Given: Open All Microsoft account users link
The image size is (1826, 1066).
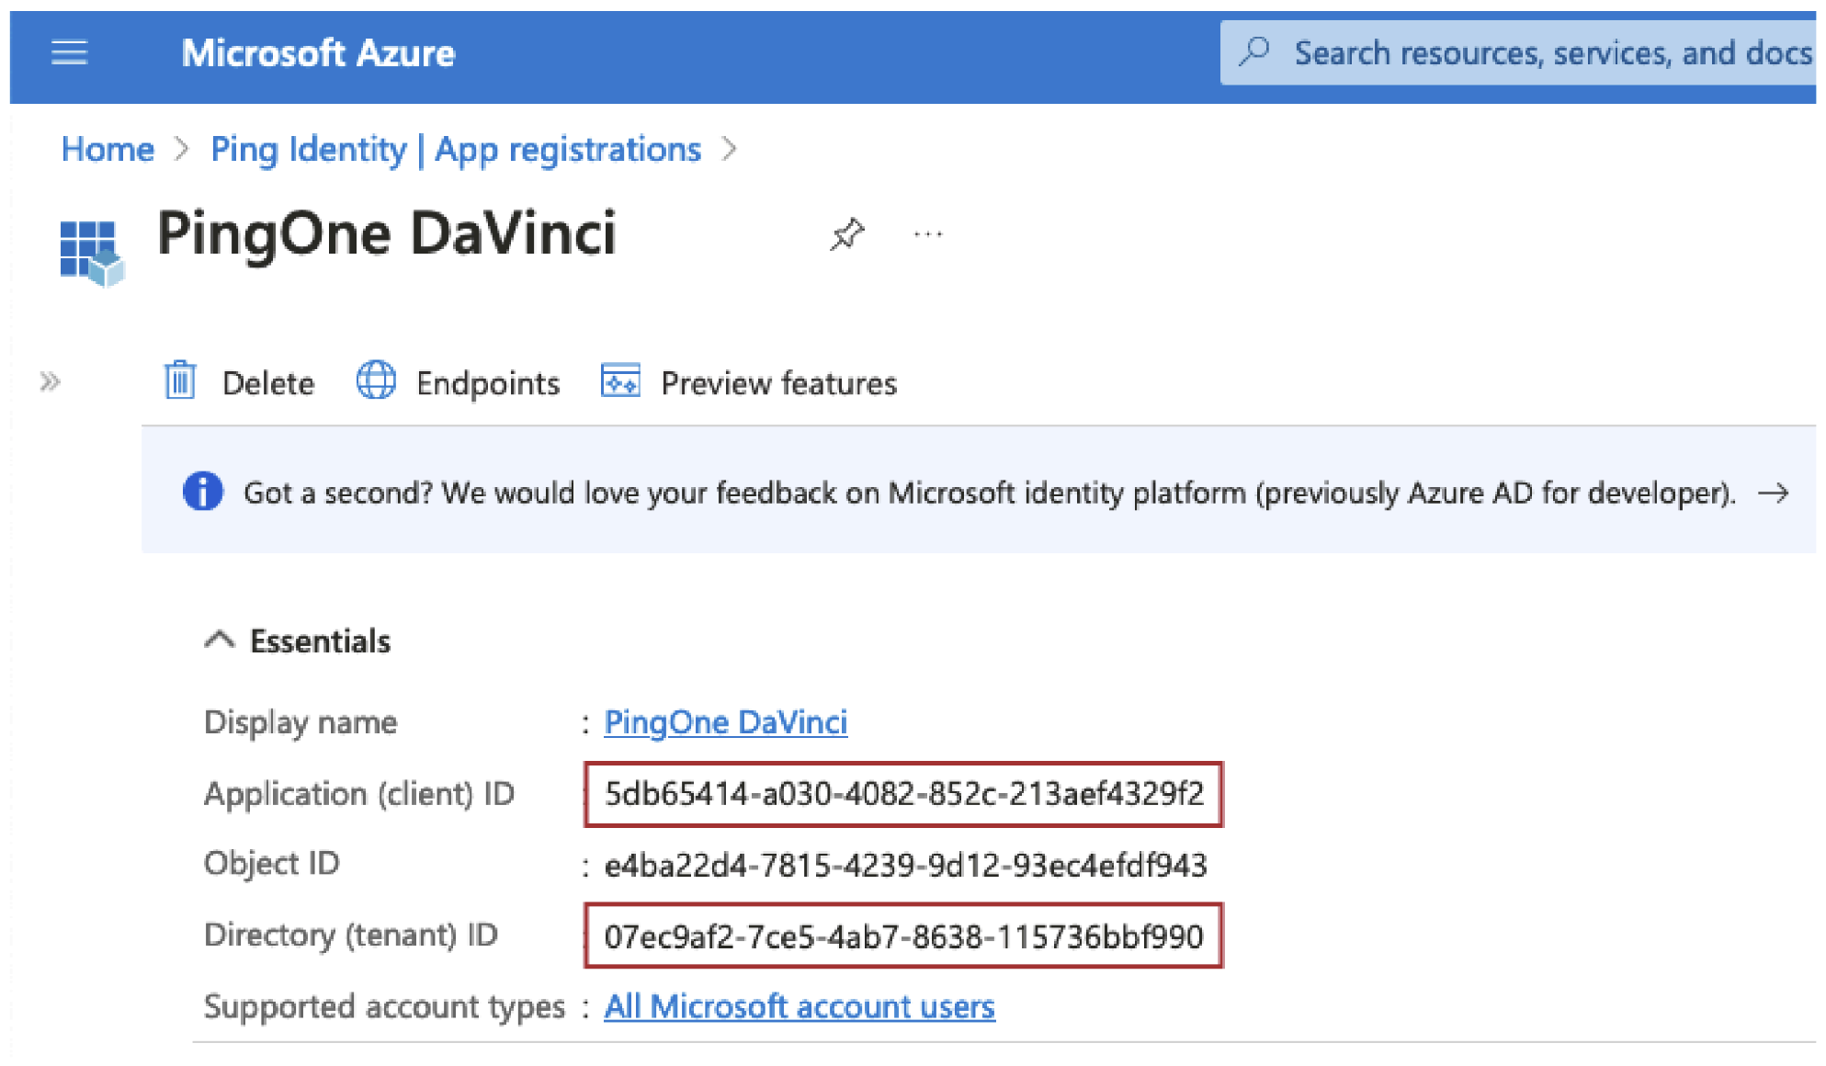Looking at the screenshot, I should pos(799,1007).
